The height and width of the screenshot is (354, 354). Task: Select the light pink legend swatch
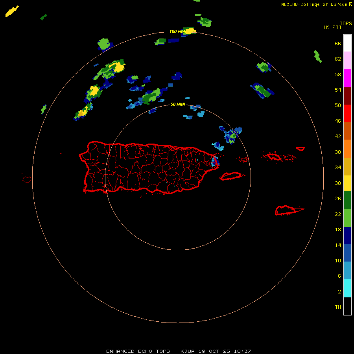[347, 61]
